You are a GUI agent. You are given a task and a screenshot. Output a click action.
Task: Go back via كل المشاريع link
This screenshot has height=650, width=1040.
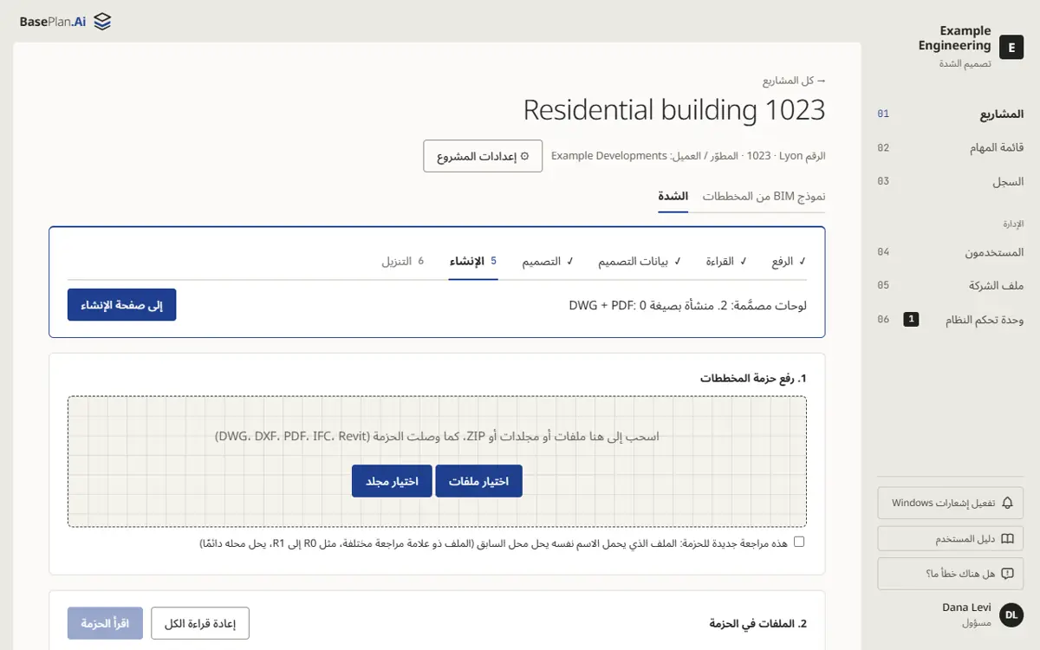point(794,81)
